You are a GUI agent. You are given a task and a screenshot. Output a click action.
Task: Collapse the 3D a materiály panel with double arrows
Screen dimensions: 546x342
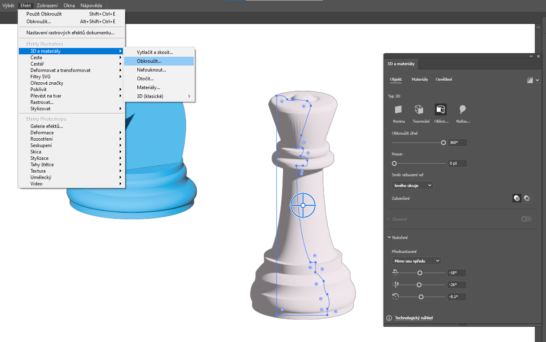click(531, 56)
